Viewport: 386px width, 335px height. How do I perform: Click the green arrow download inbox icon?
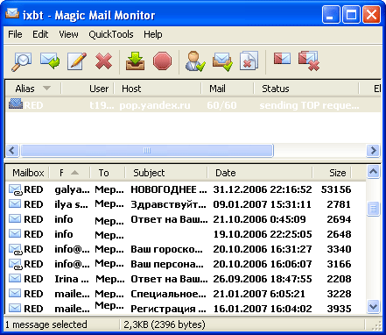click(x=136, y=61)
